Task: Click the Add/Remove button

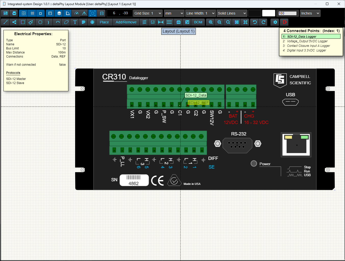Action: (126, 22)
